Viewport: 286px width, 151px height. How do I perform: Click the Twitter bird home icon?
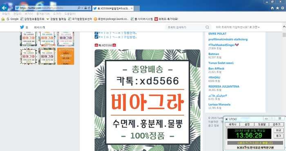[x=22, y=27]
